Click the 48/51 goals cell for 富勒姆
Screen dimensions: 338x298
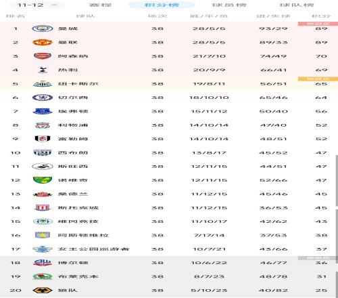pos(273,139)
